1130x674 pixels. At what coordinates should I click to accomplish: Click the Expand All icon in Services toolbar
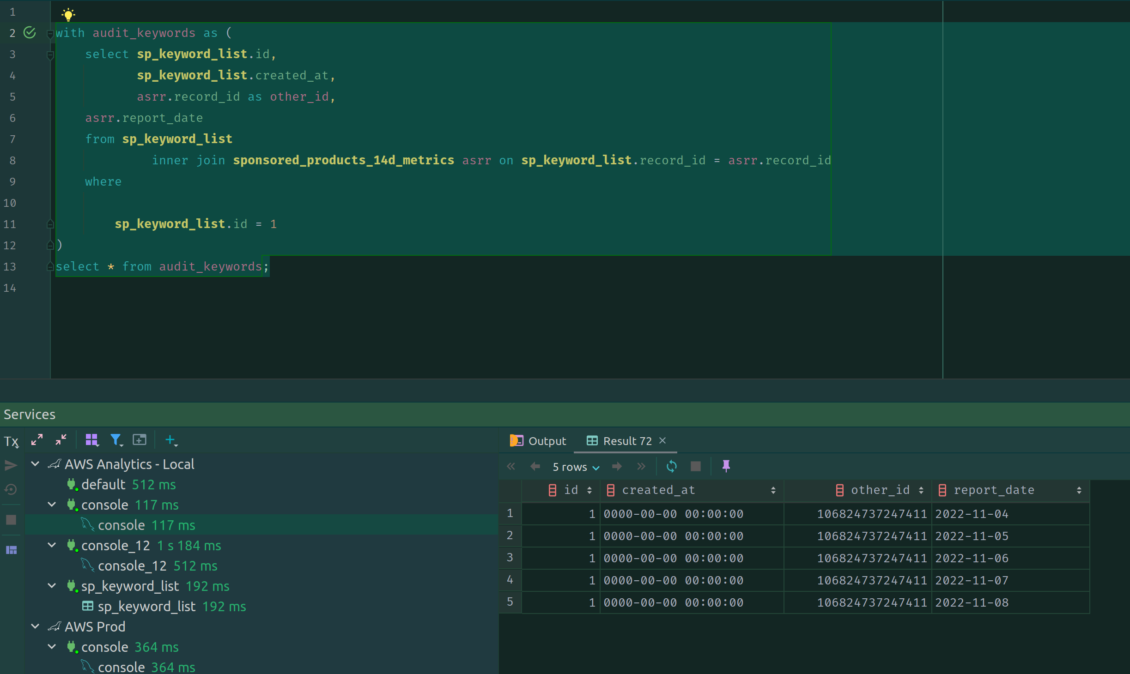37,440
